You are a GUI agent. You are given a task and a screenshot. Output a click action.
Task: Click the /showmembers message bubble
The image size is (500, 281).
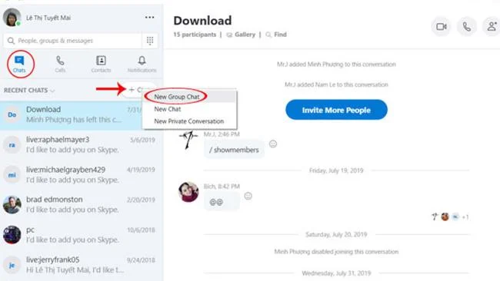[234, 150]
